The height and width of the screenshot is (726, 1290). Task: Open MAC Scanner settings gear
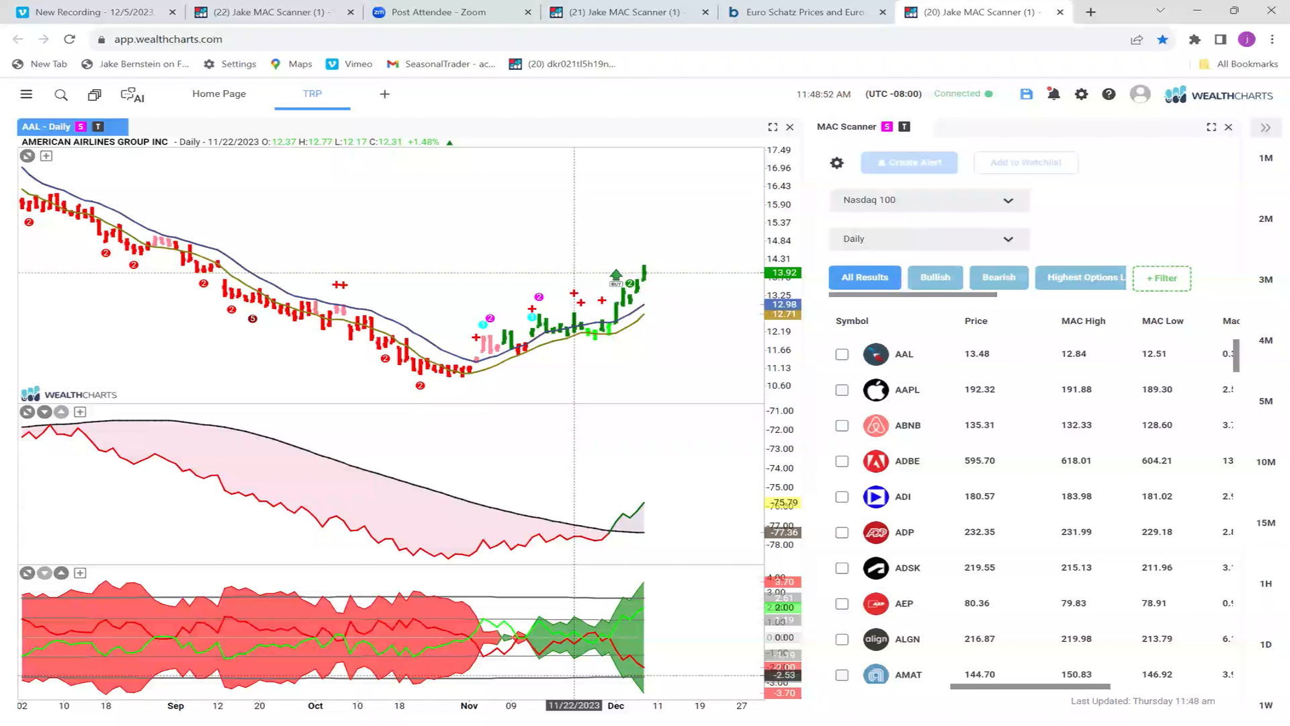click(836, 163)
